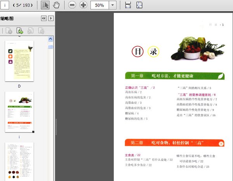Fit page to width icon
The image size is (233, 181).
pos(128,5)
